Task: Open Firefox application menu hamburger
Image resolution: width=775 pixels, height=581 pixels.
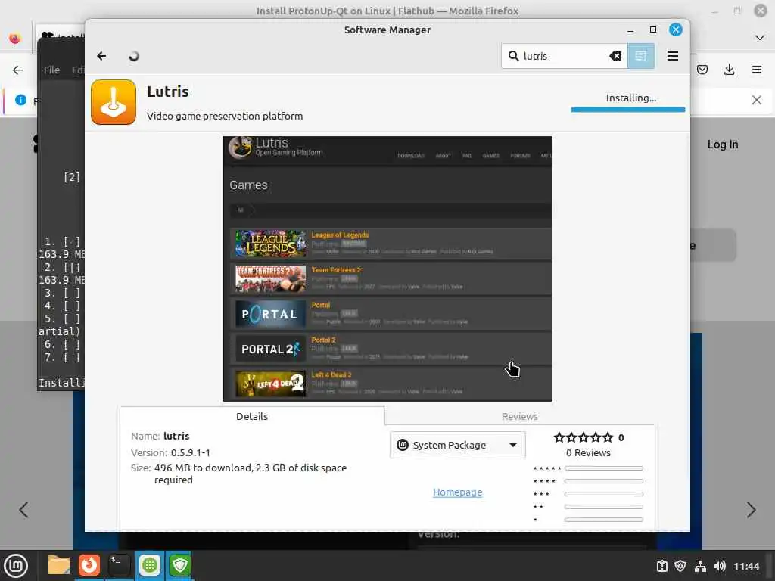Action: (x=756, y=70)
